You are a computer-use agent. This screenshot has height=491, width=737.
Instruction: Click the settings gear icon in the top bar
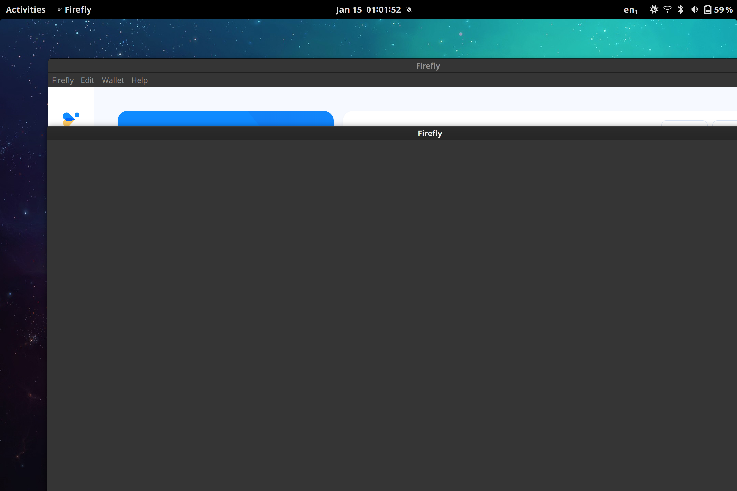pos(654,9)
